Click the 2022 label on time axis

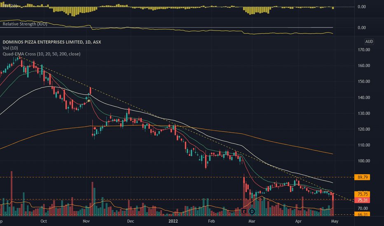[173, 221]
